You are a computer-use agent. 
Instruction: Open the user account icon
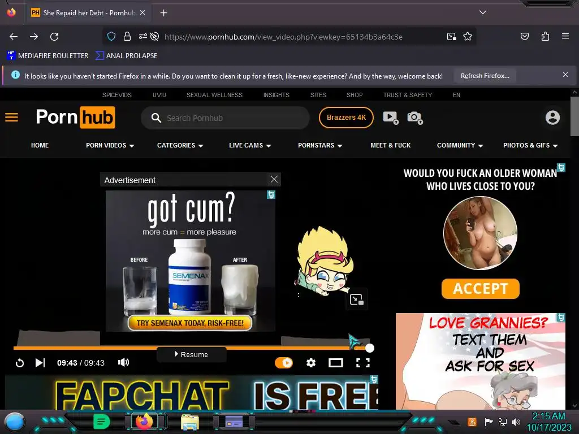[552, 118]
